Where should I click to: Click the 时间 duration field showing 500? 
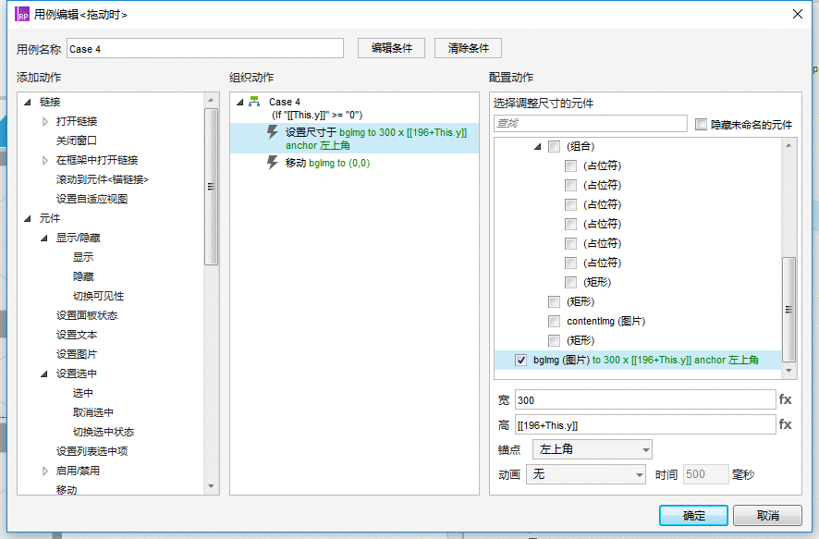[x=705, y=474]
